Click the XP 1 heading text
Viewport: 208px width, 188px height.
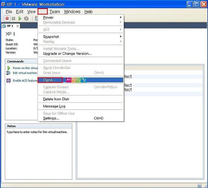pos(10,34)
